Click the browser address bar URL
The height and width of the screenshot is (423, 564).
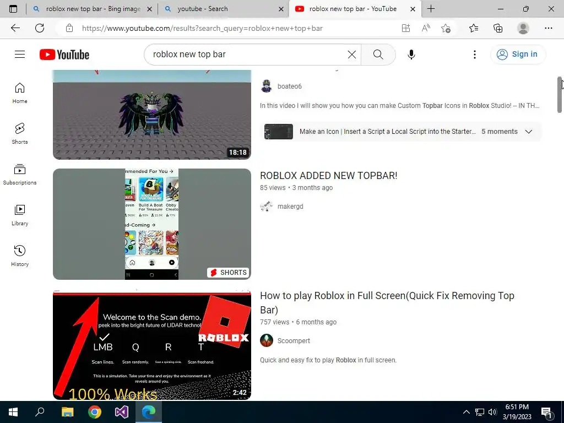(202, 28)
